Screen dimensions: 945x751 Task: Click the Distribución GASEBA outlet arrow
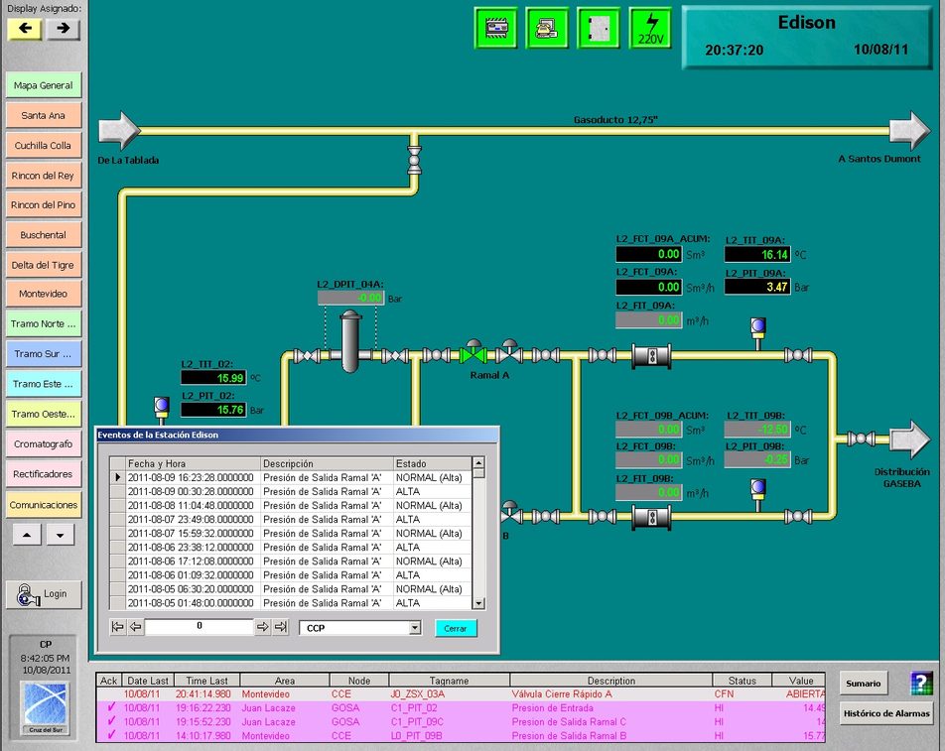coord(910,439)
